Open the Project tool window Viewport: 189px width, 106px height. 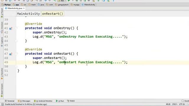[2, 13]
